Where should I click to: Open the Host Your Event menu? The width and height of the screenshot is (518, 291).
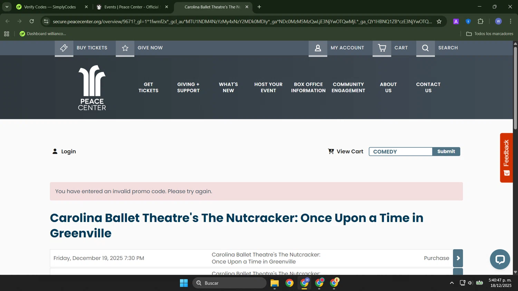coord(268,88)
